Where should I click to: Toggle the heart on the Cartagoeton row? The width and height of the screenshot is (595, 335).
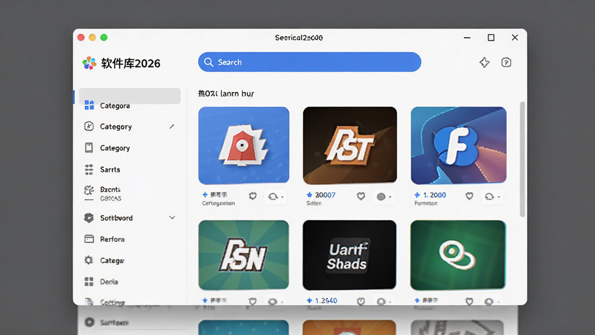[253, 196]
